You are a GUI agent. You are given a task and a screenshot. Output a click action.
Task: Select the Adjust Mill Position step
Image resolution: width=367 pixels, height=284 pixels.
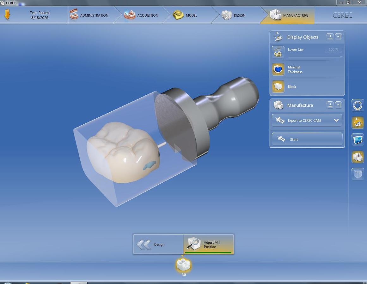209,244
